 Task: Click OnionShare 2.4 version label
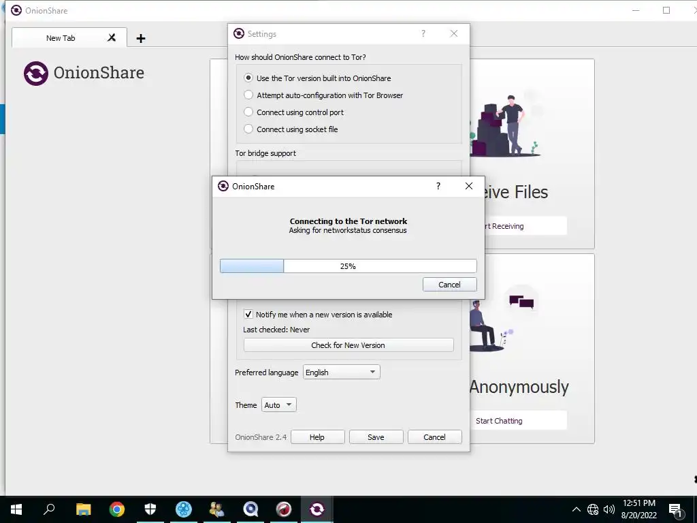click(261, 437)
